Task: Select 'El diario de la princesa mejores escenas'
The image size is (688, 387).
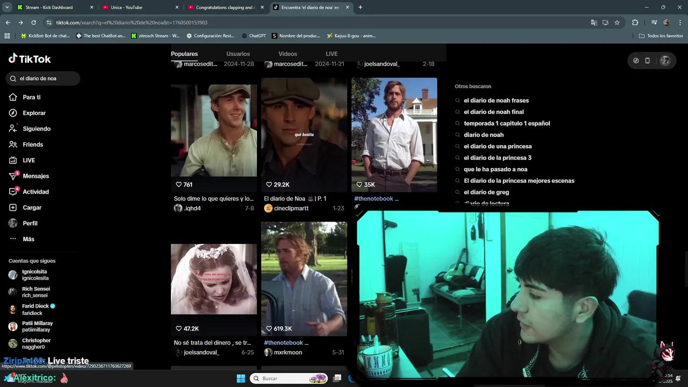Action: pyautogui.click(x=519, y=181)
